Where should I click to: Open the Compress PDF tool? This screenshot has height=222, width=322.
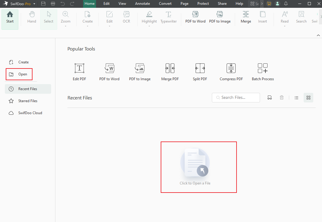(x=231, y=71)
